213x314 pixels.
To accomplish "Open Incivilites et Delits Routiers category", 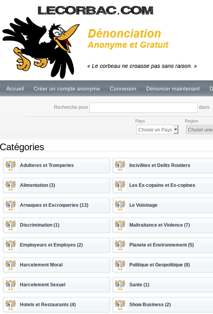I will pyautogui.click(x=159, y=165).
